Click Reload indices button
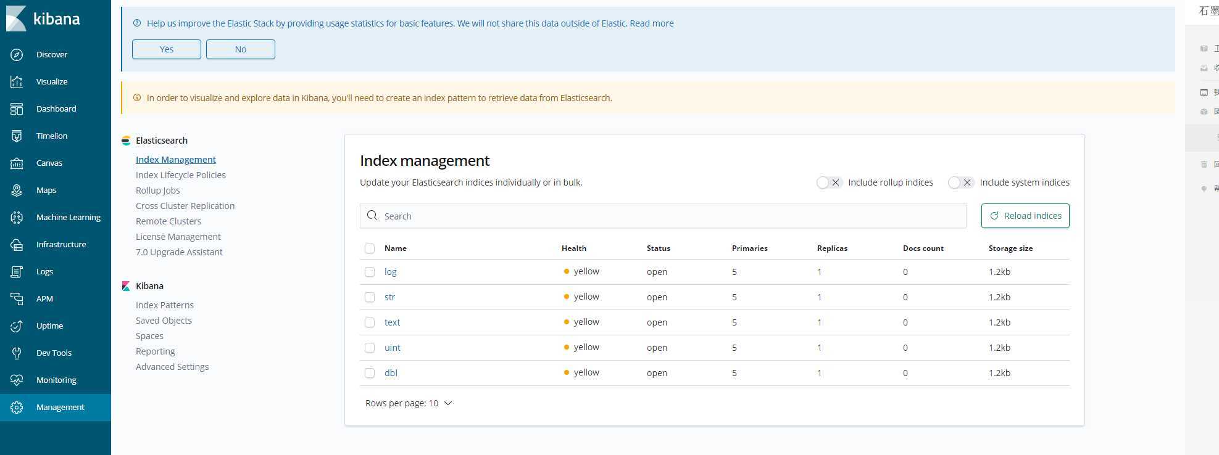 click(1025, 216)
